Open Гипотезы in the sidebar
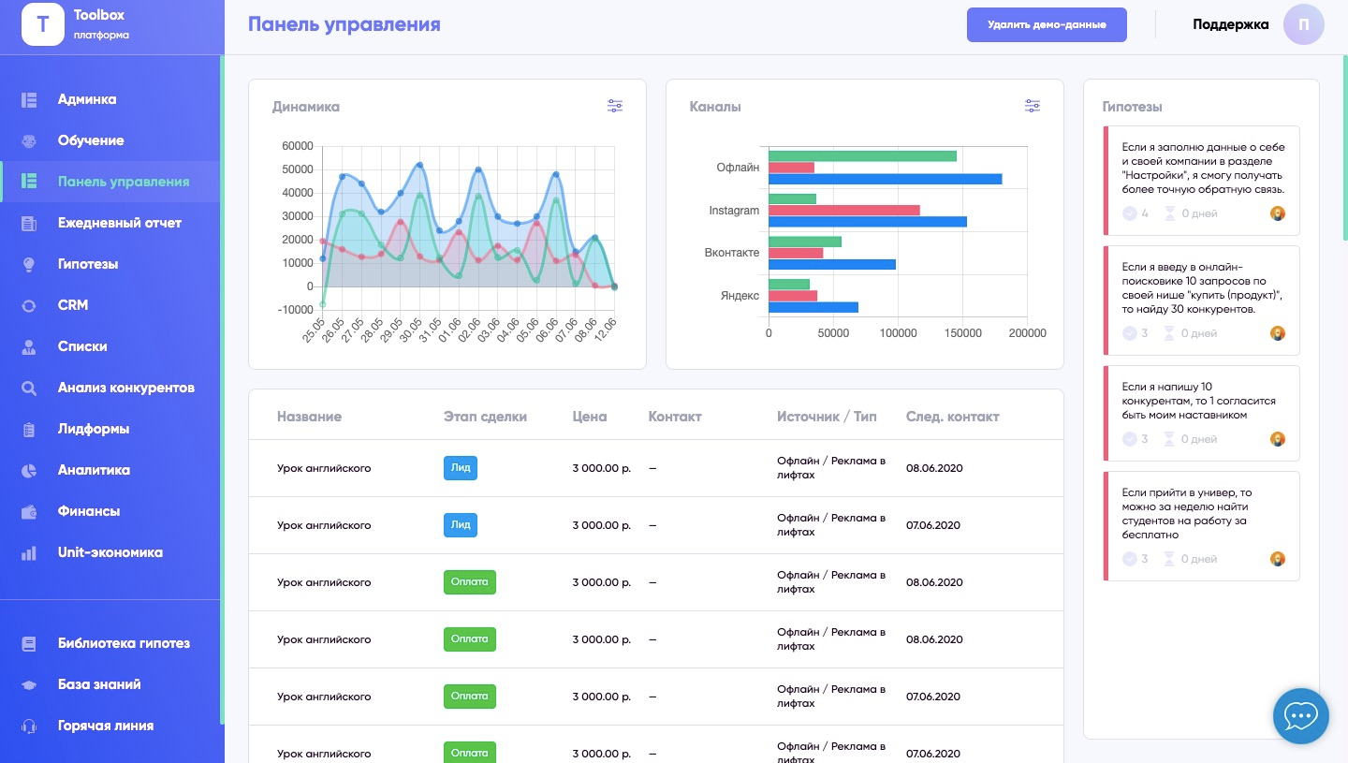The width and height of the screenshot is (1348, 763). click(x=110, y=264)
